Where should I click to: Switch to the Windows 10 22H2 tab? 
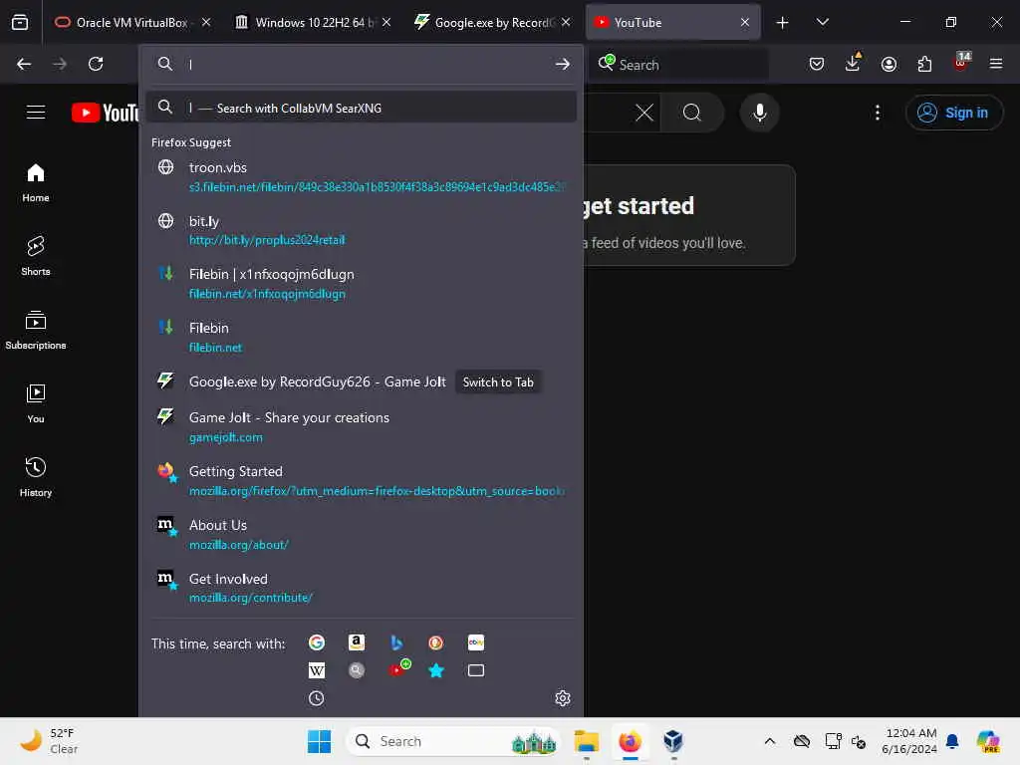312,23
